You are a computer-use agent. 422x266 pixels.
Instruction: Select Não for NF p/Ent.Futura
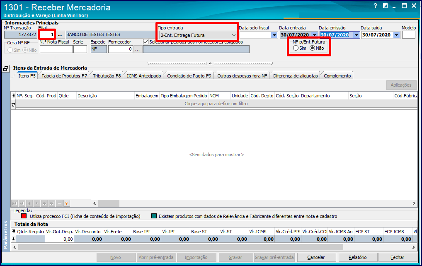(x=312, y=48)
